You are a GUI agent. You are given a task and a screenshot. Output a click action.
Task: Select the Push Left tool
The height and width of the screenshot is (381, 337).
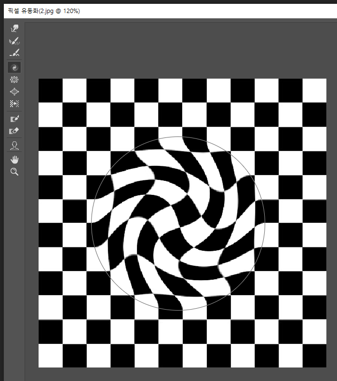pos(14,104)
